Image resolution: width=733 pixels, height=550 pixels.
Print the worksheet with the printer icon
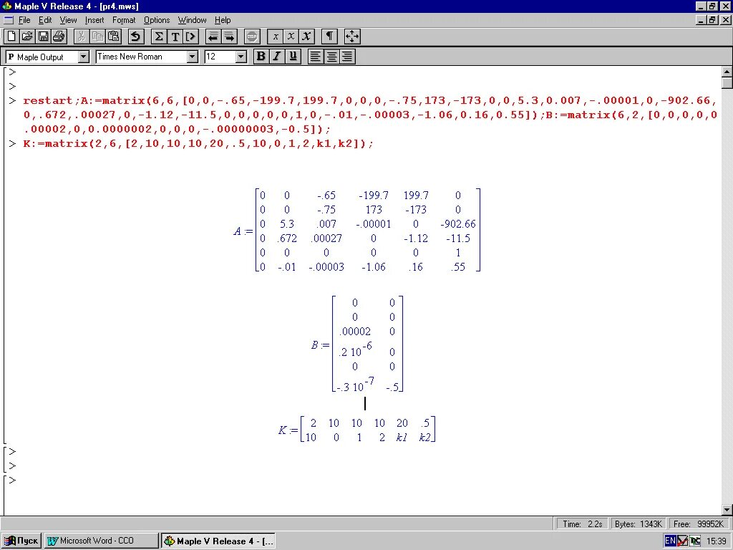[x=59, y=37]
